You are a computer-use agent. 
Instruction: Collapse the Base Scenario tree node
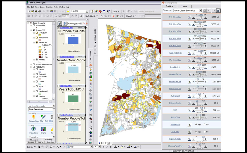tap(28, 23)
